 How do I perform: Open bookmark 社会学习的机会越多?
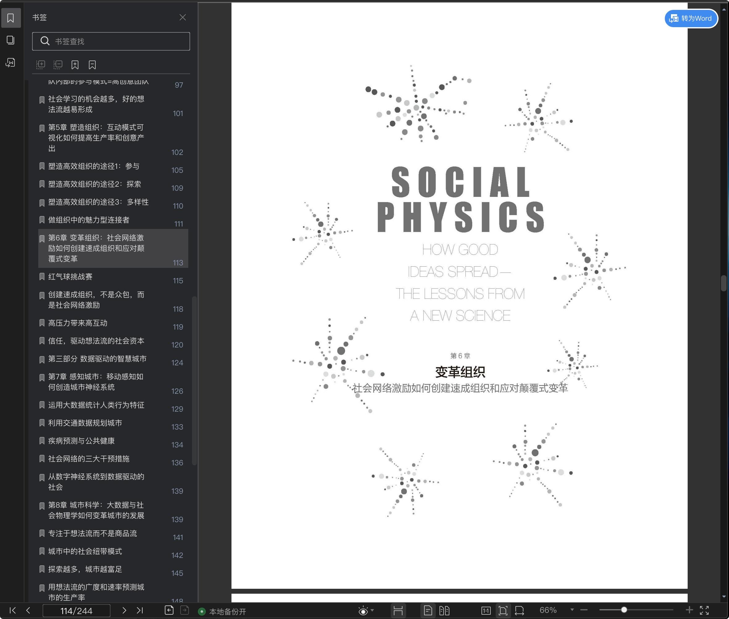(113, 105)
